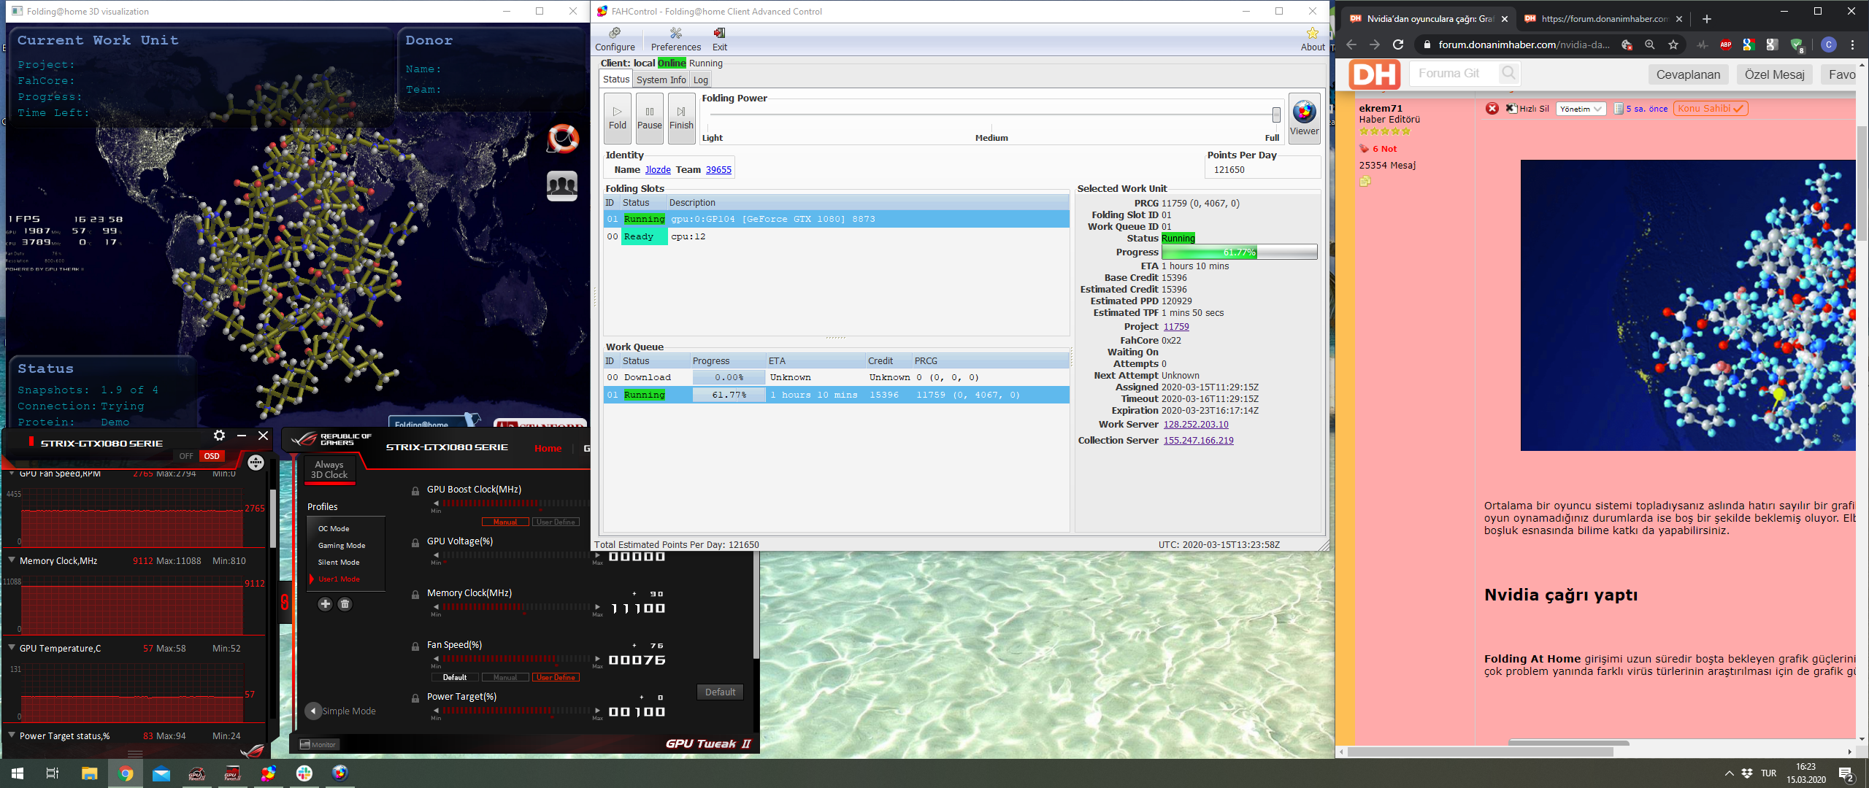
Task: Open new browser tab
Action: point(1707,19)
